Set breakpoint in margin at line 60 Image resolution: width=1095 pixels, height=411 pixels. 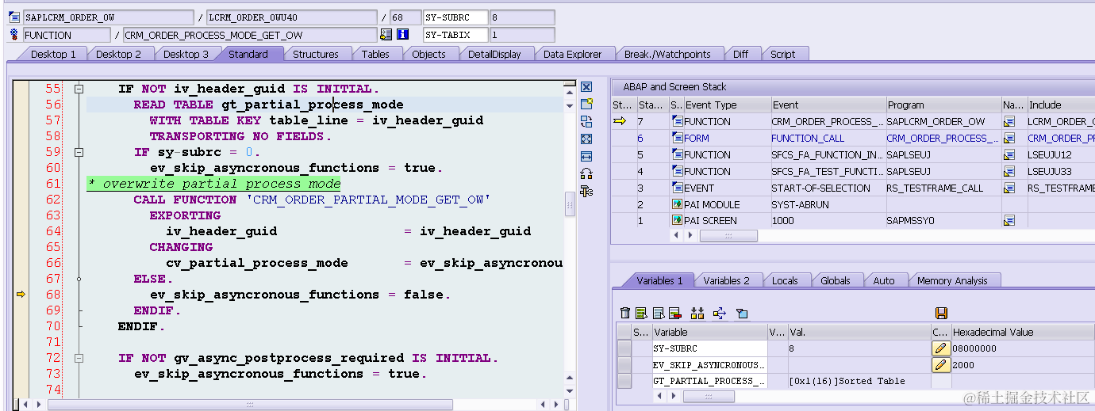(x=21, y=168)
